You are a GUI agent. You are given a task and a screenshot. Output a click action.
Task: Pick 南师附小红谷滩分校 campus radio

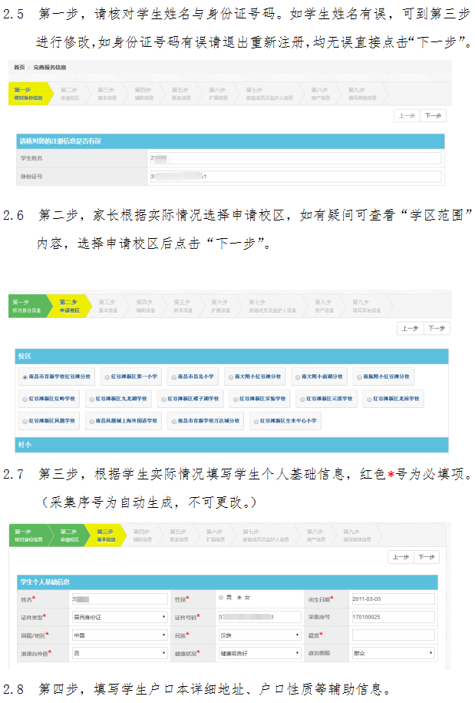click(359, 377)
